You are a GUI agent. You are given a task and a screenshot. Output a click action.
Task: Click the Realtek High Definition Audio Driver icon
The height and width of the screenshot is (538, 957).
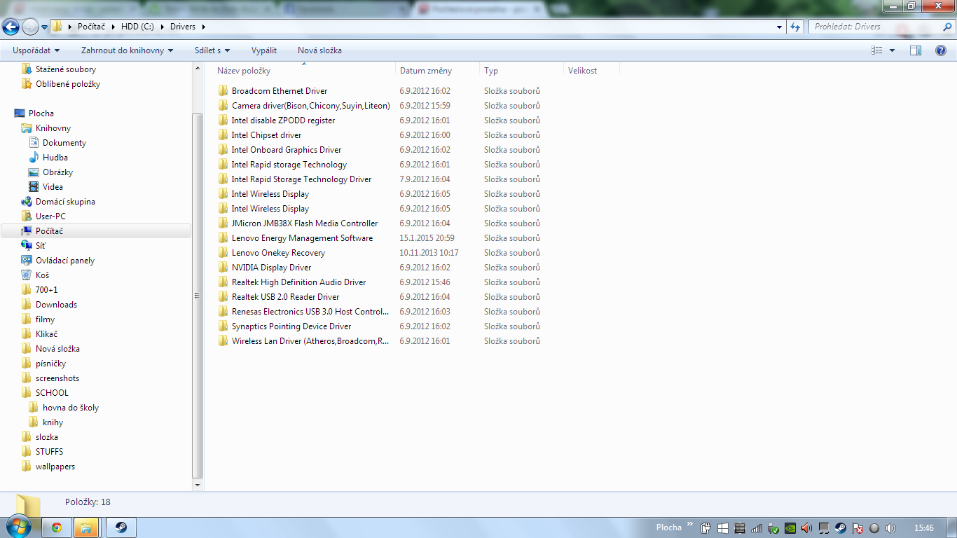[x=223, y=282]
